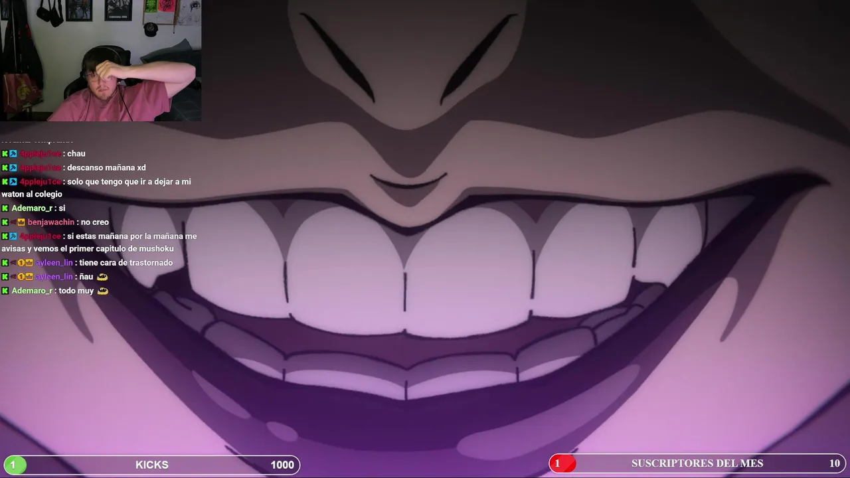Click the moderator badge beside the 'chau' message
Image resolution: width=850 pixels, height=478 pixels.
(13, 154)
